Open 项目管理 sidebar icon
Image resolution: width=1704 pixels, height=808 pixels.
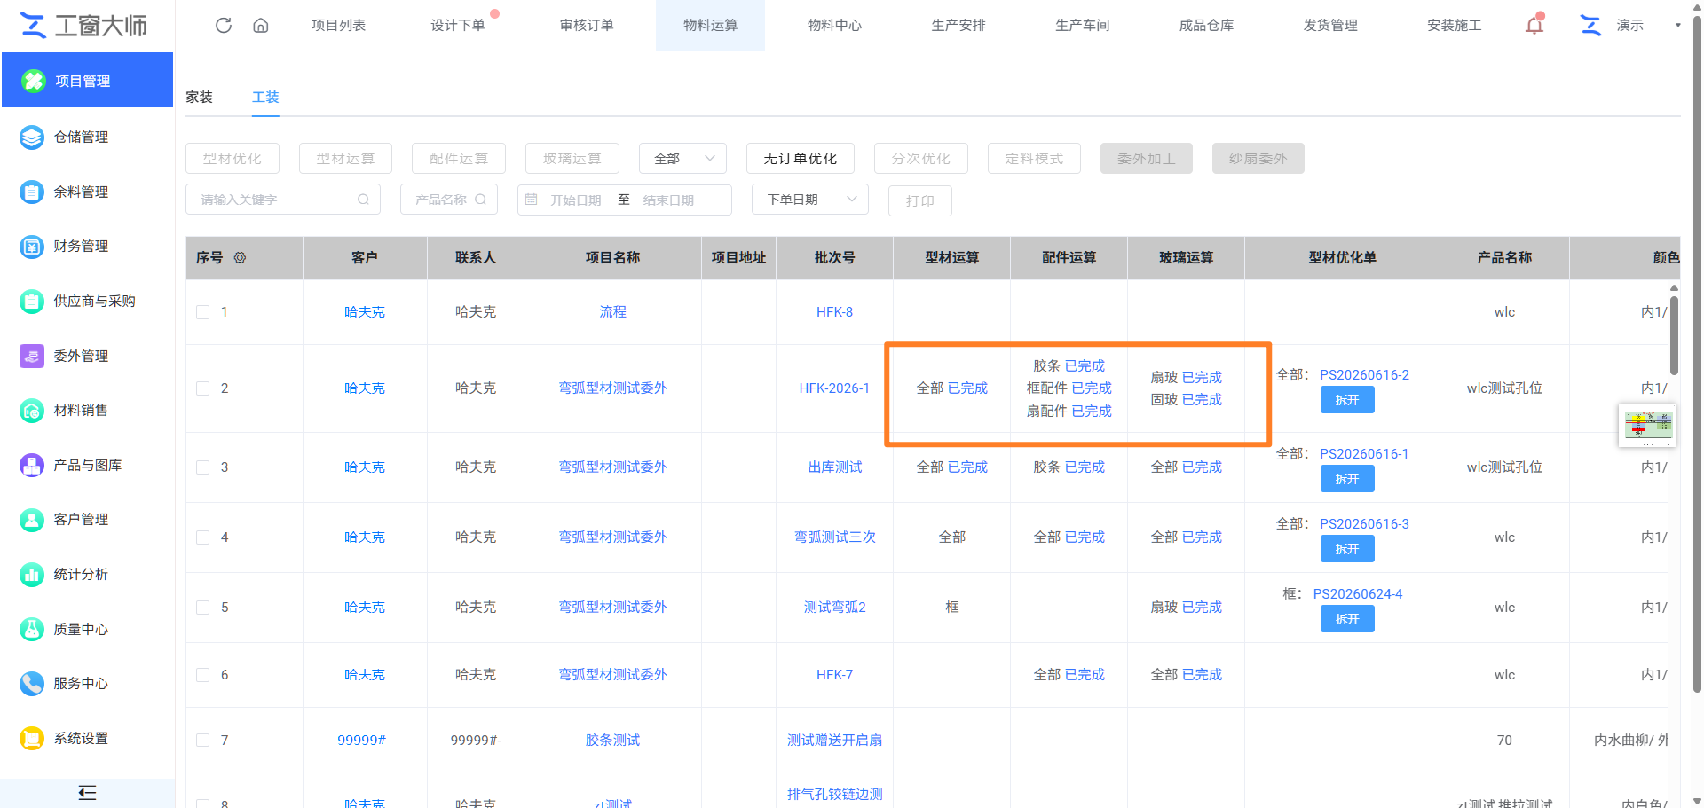click(x=34, y=81)
